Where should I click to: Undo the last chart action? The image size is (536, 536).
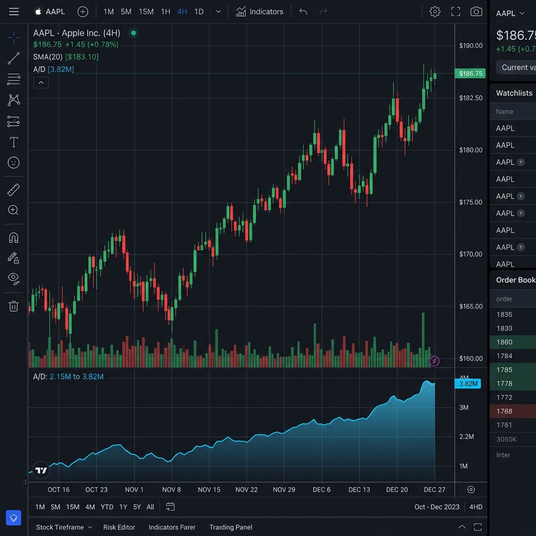pos(303,12)
